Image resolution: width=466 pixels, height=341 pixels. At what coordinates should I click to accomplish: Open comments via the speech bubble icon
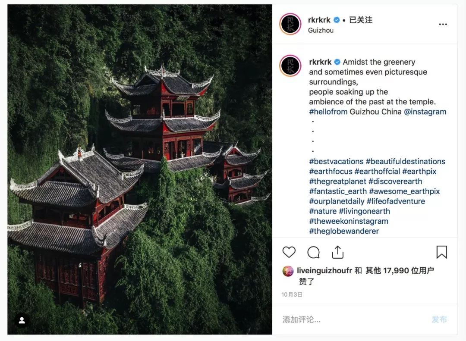click(x=313, y=253)
